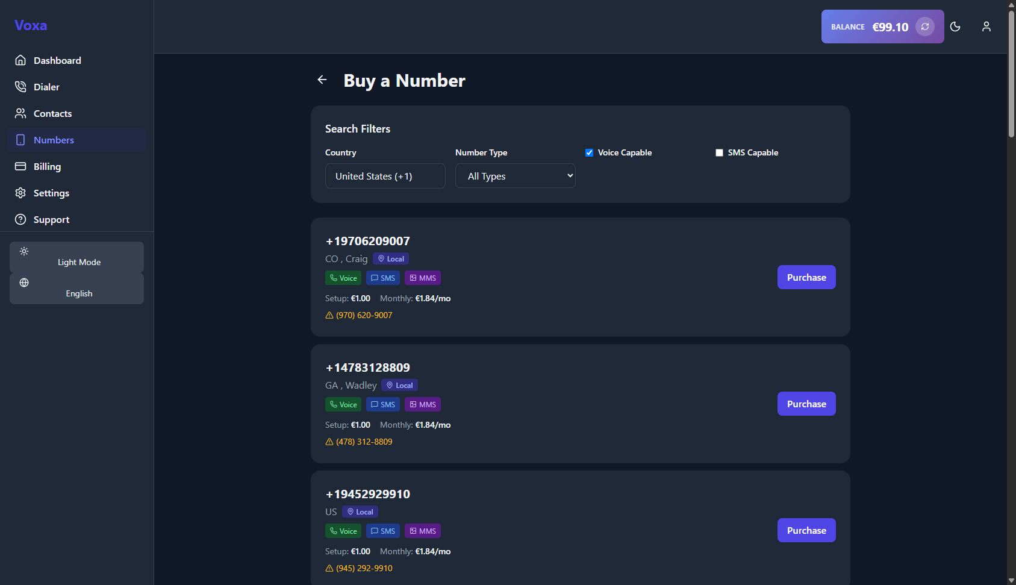Go back using the arrow icon

[322, 80]
